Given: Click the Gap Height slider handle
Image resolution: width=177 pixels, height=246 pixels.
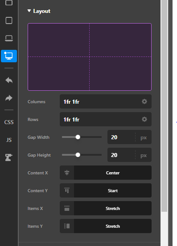Looking at the screenshot, I should point(78,155).
